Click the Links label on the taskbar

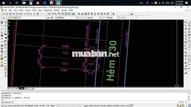tap(141, 3)
